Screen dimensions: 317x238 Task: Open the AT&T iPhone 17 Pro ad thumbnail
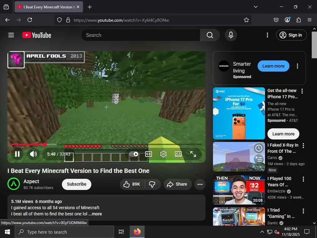point(239,113)
